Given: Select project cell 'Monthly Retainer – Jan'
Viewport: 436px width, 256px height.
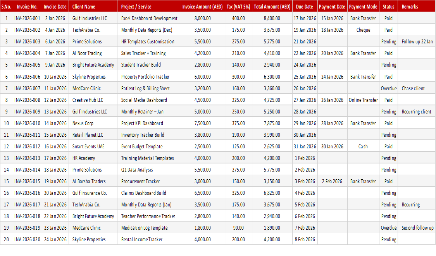Looking at the screenshot, I should click(x=148, y=112).
